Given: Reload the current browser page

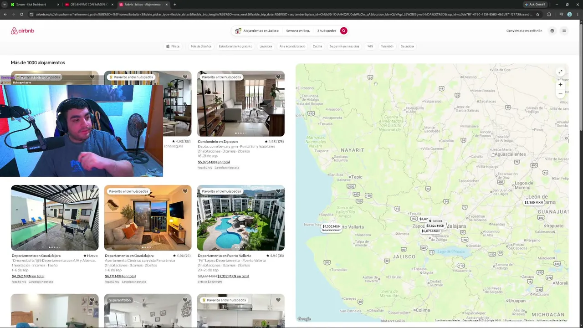Looking at the screenshot, I should pyautogui.click(x=21, y=14).
